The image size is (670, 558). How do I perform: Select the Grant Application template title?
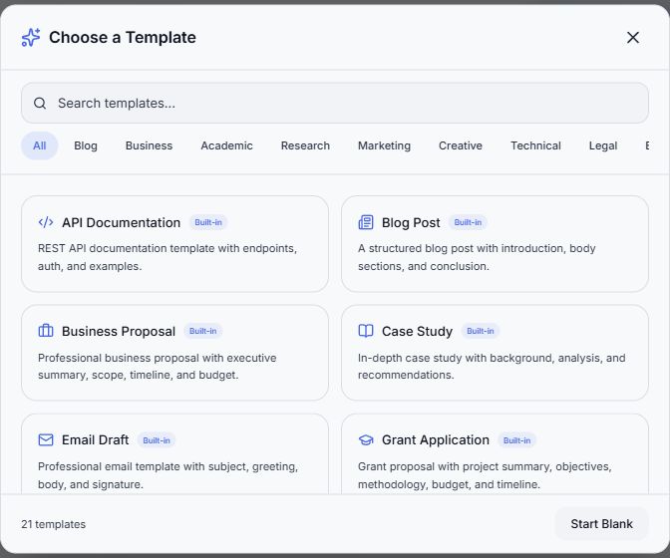pos(436,439)
